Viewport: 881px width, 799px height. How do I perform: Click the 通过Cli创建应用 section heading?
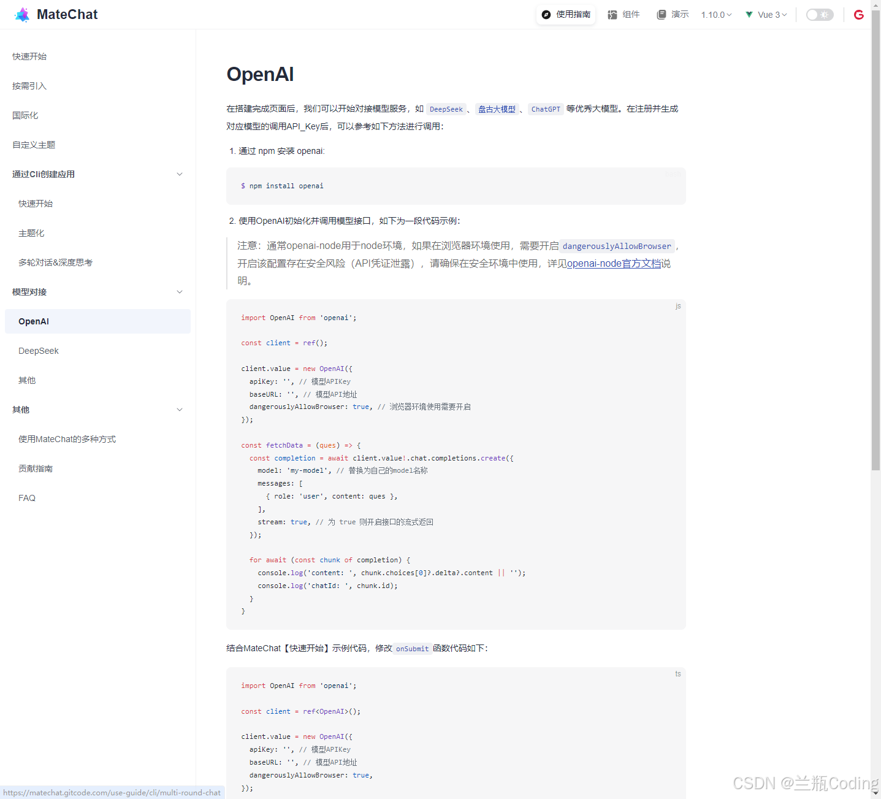tap(44, 174)
